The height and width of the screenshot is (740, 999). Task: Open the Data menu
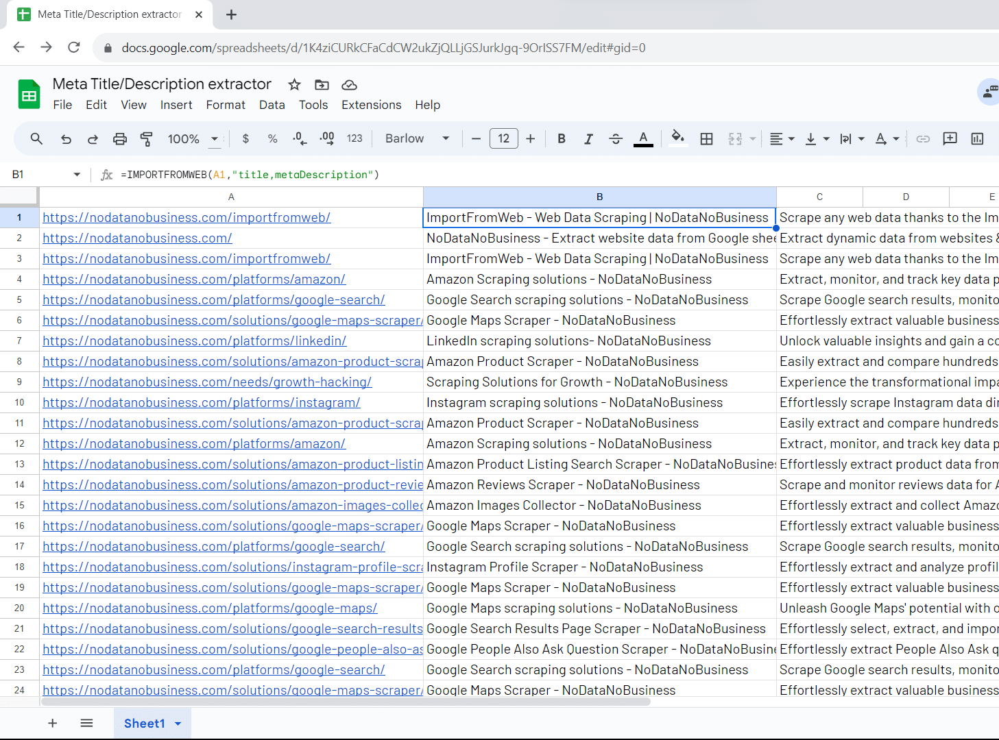pyautogui.click(x=272, y=105)
